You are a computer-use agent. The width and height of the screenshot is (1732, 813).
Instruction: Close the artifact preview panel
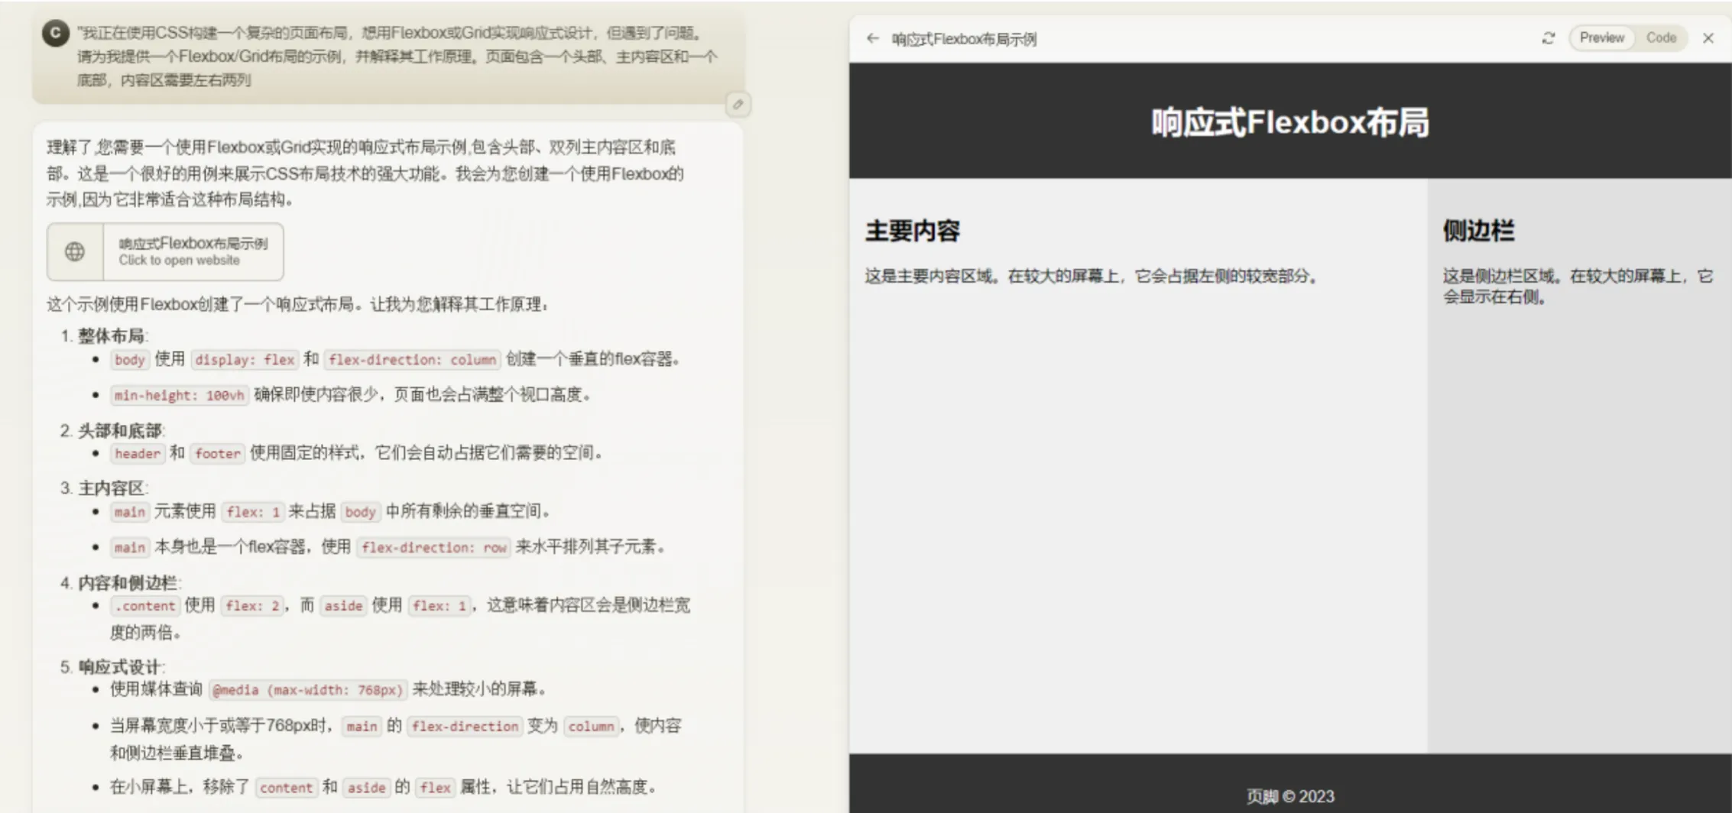[1708, 38]
